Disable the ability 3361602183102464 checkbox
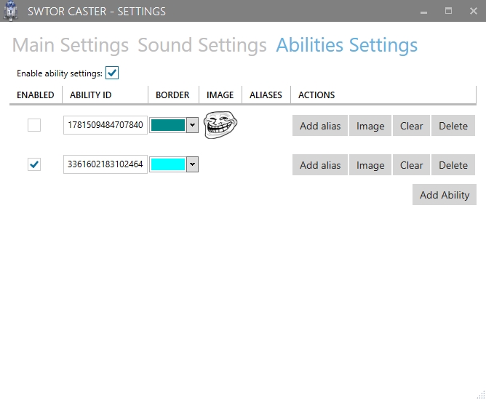Screen dimensions: 486x400 pos(34,164)
